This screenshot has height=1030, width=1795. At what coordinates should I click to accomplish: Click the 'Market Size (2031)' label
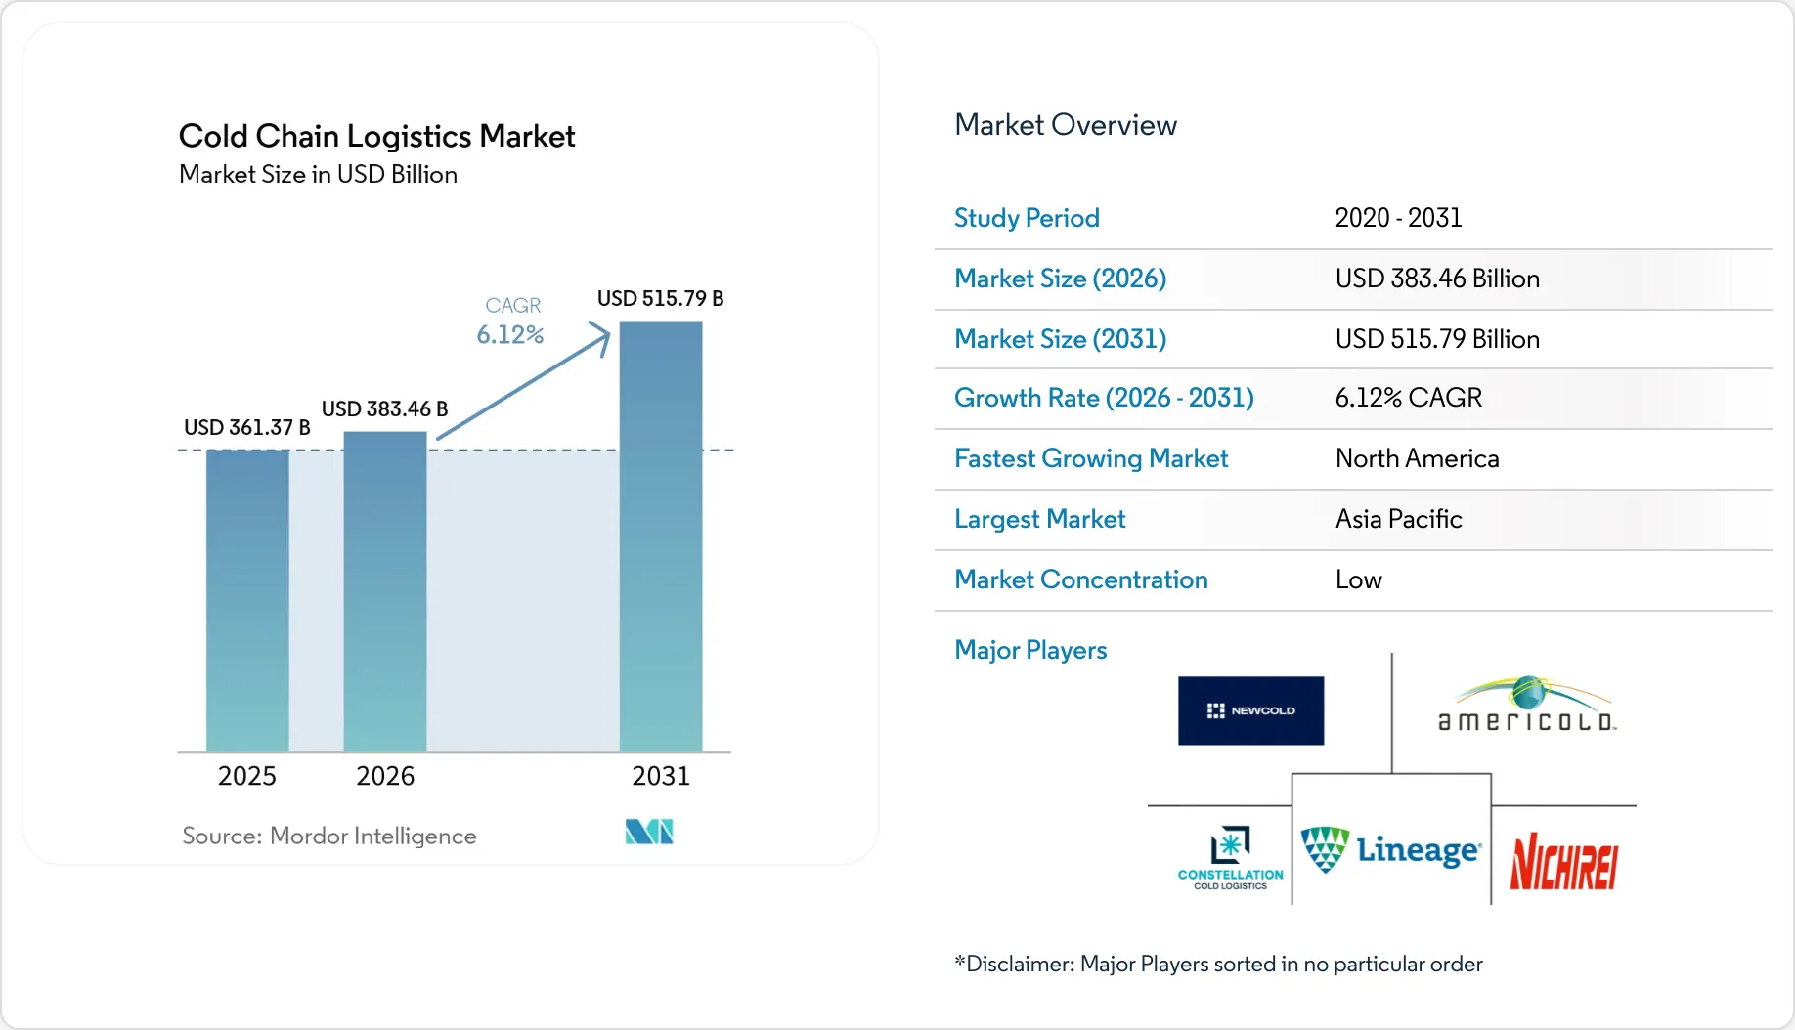(x=1061, y=339)
